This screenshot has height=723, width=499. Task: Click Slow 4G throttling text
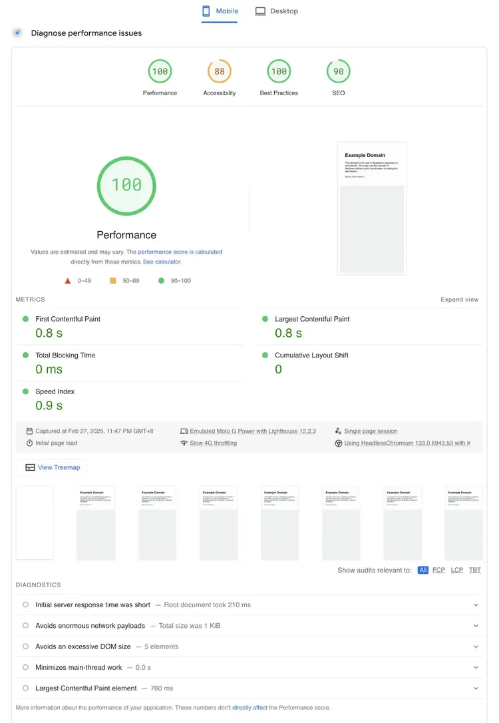[x=214, y=443]
